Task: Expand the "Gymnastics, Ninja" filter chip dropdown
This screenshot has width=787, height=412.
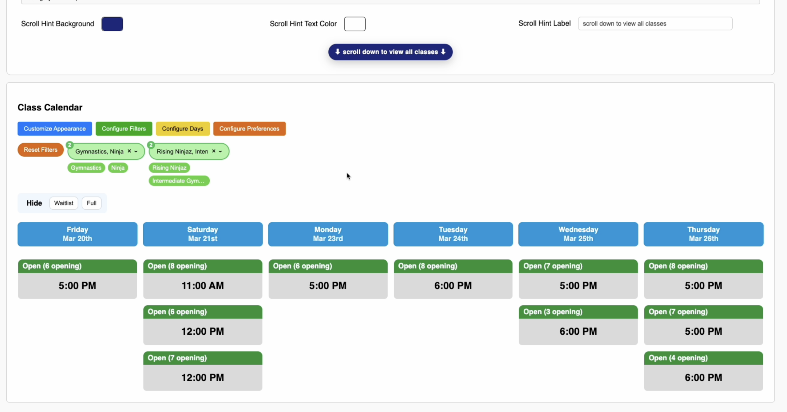Action: [x=136, y=151]
